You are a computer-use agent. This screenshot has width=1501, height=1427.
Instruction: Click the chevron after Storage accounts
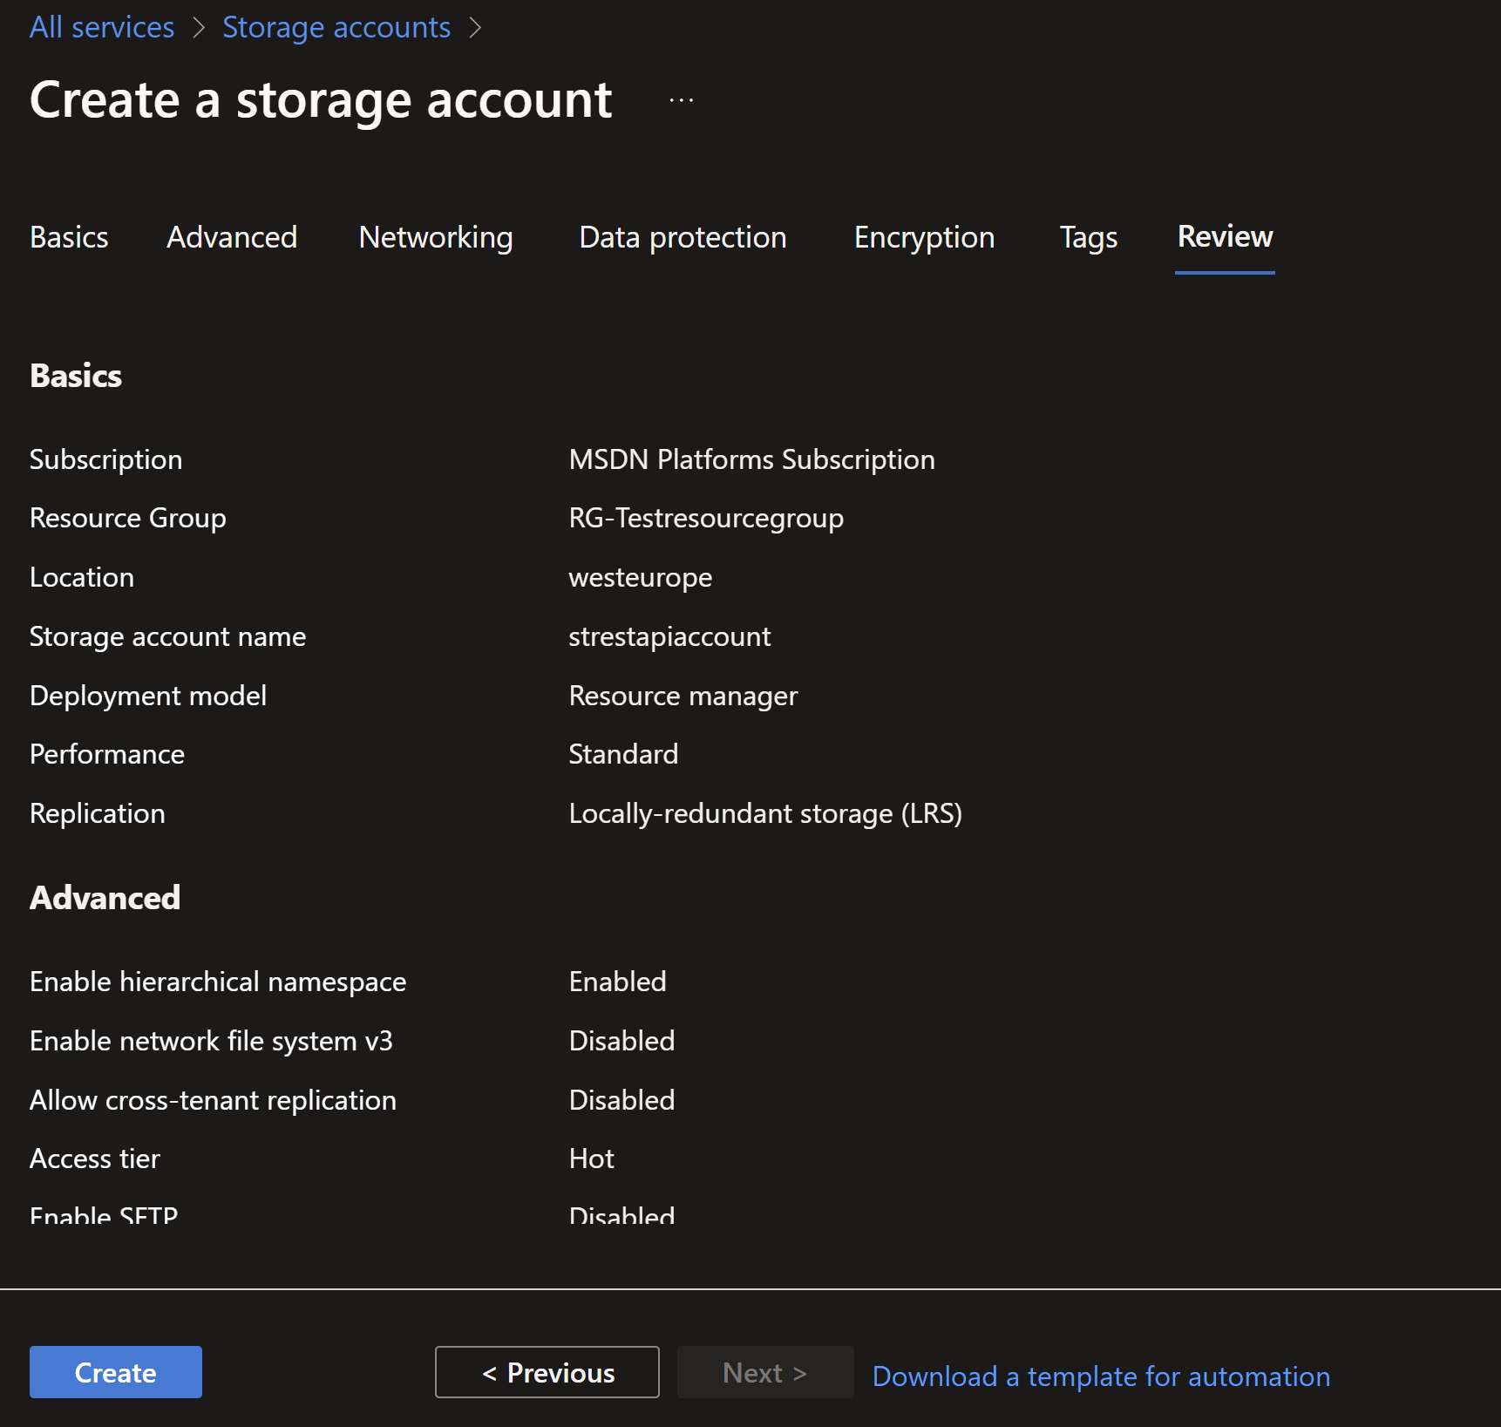click(x=475, y=28)
